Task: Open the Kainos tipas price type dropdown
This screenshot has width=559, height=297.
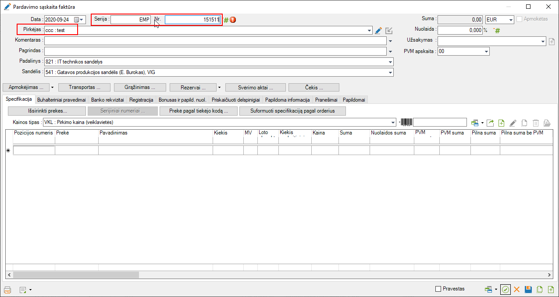Action: [393, 122]
